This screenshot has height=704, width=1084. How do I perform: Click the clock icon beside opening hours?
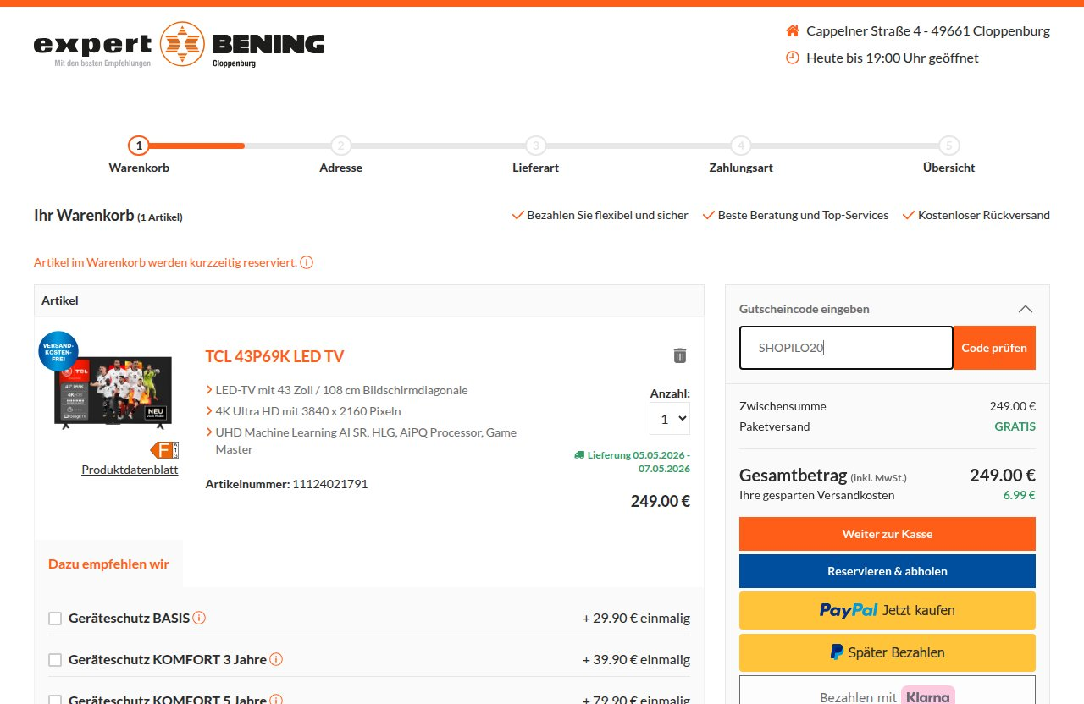click(793, 58)
